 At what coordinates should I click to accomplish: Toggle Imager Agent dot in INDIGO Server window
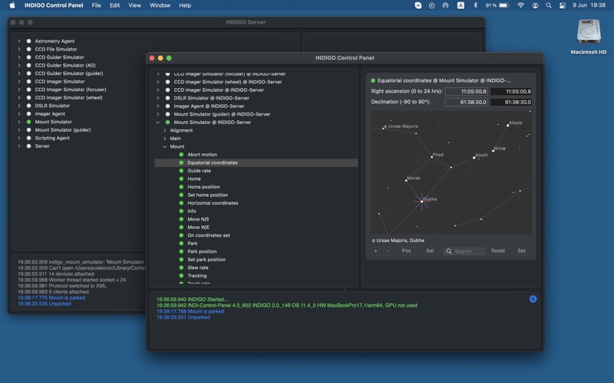[28, 113]
